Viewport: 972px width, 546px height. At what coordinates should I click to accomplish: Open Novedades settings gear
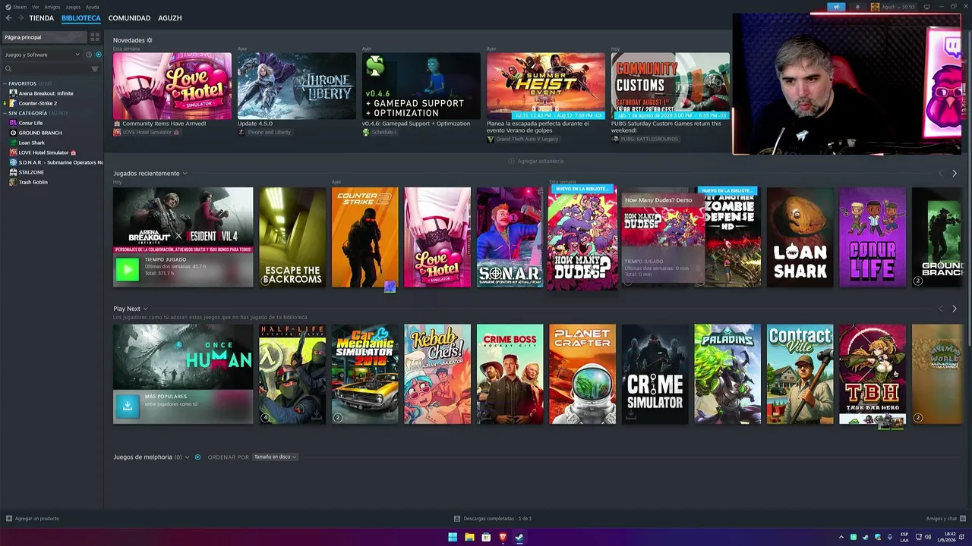tap(150, 40)
